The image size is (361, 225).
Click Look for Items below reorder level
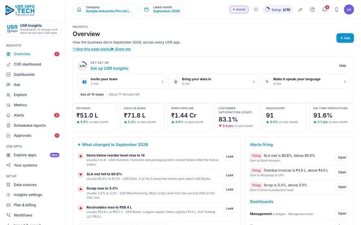230,157
